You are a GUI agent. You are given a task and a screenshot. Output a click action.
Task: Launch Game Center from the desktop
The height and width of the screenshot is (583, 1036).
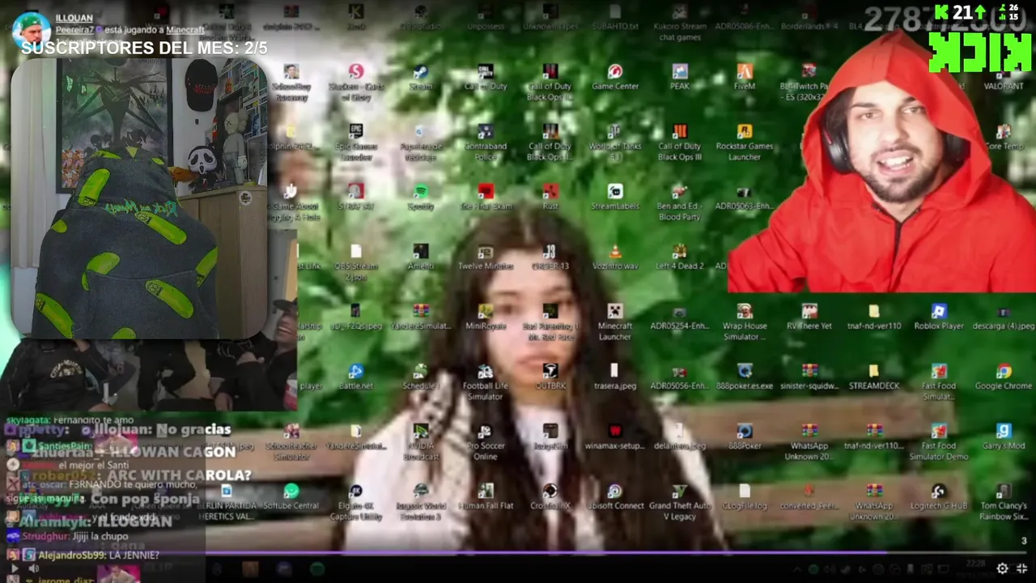[615, 77]
